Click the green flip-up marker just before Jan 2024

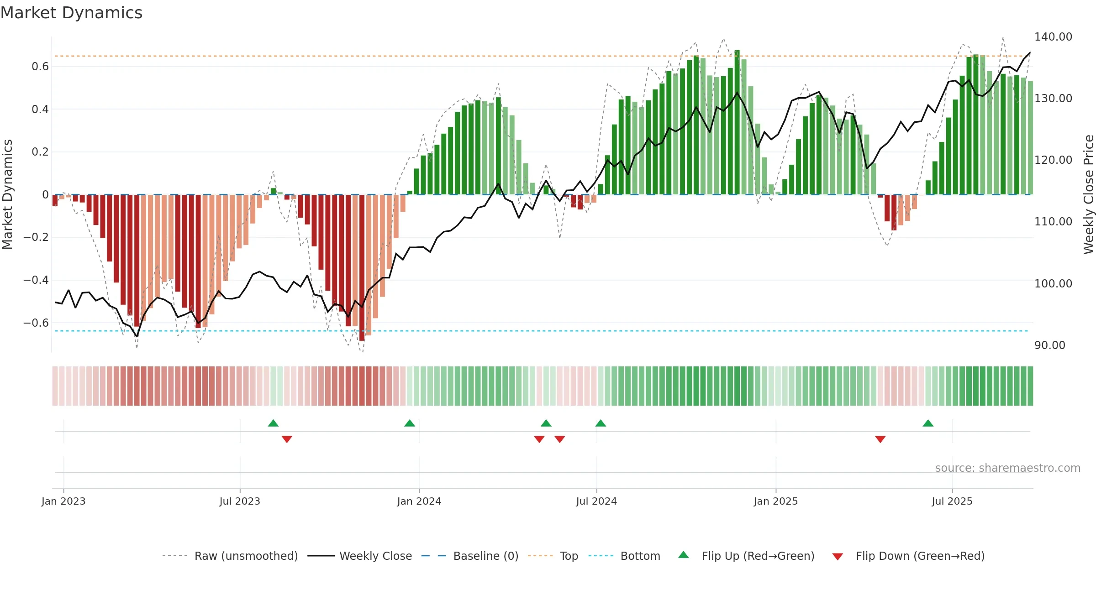click(410, 423)
